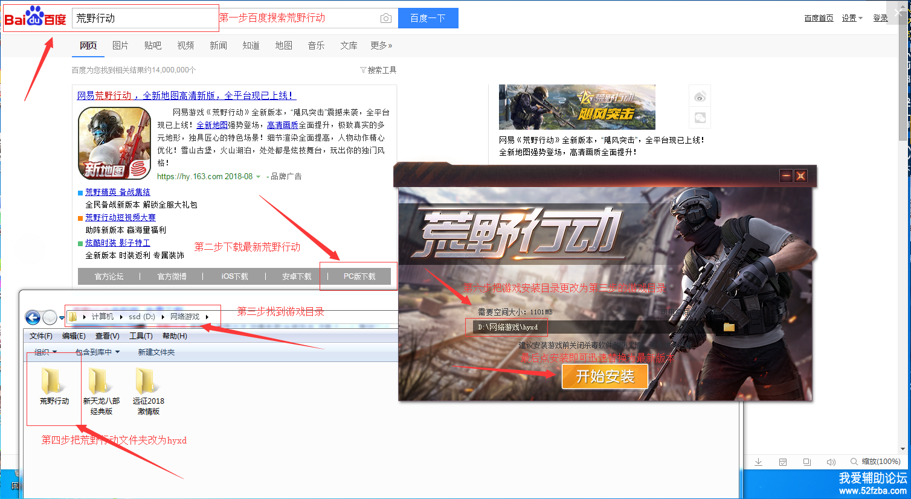911x499 pixels.
Task: Click the Baidu logo
Action: (x=35, y=17)
